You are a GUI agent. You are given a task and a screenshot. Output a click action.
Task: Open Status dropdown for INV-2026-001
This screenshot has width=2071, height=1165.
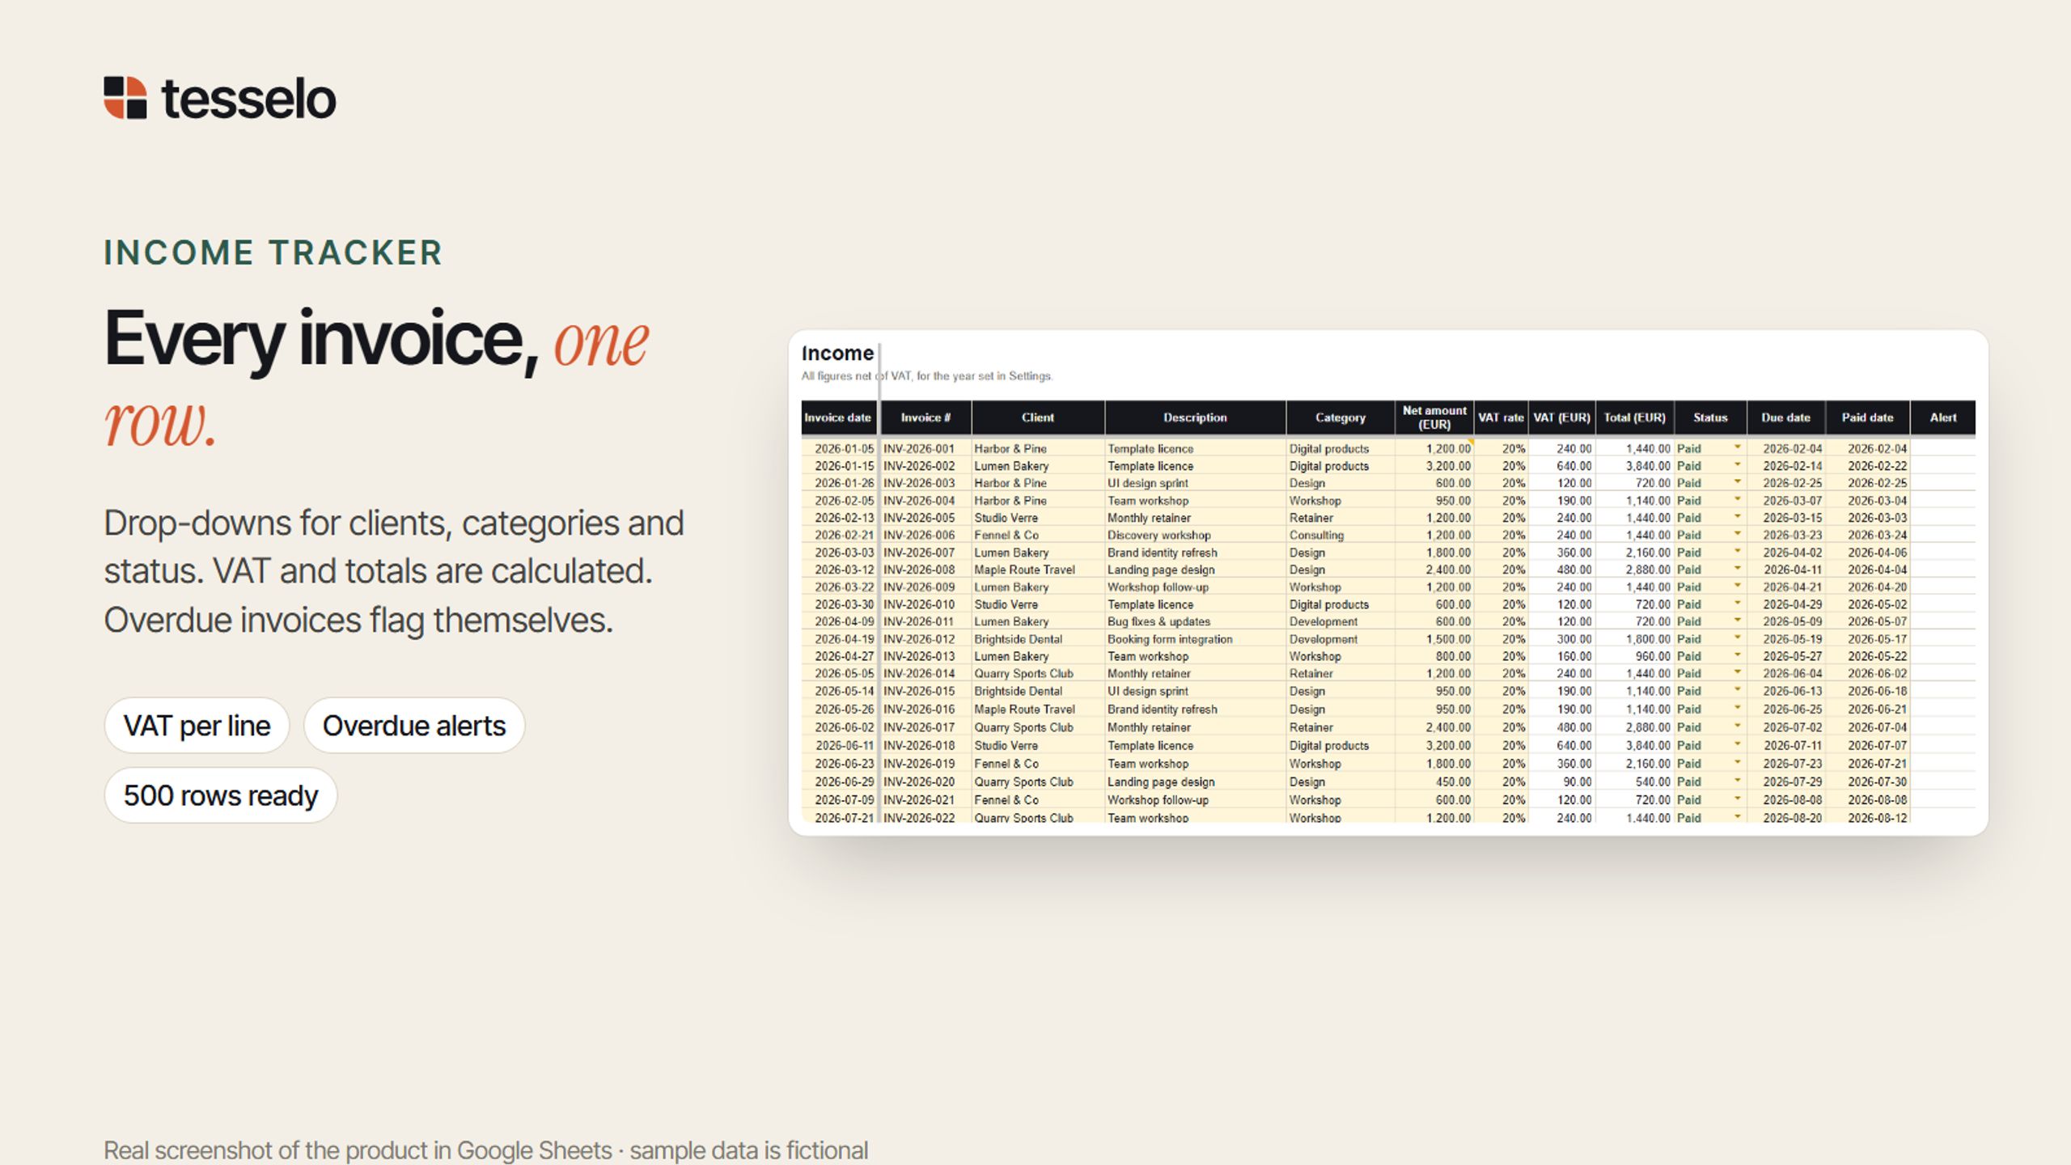tap(1737, 448)
